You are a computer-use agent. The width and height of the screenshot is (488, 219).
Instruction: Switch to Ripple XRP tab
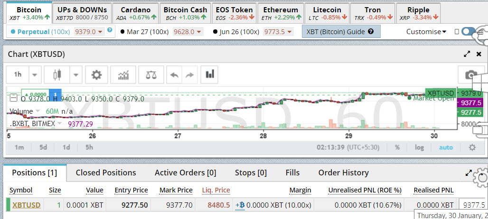pyautogui.click(x=418, y=13)
